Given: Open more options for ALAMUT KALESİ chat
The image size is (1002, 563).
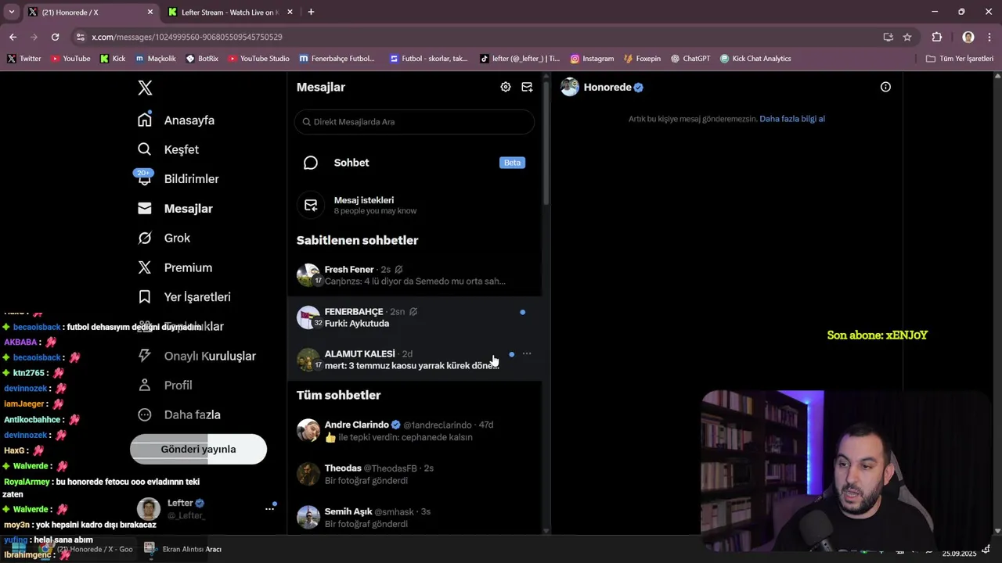Looking at the screenshot, I should point(527,353).
